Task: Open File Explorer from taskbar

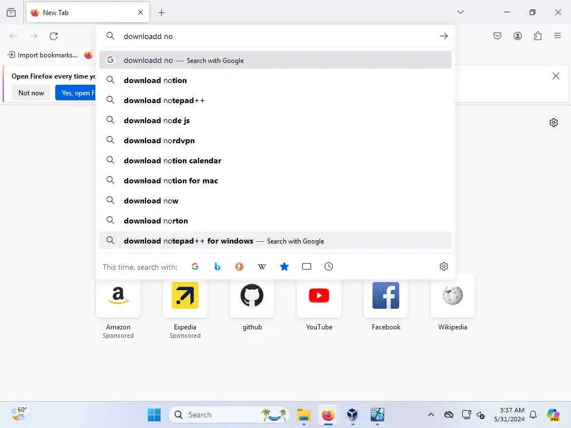Action: pyautogui.click(x=303, y=415)
